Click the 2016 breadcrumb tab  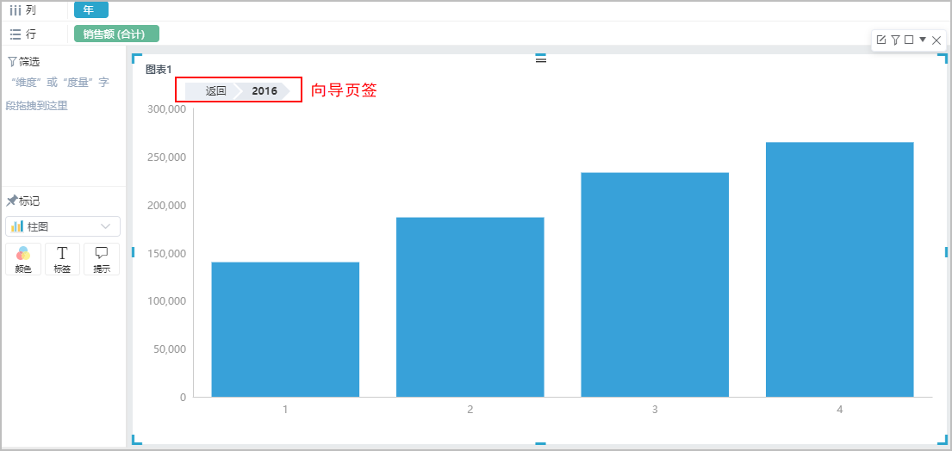pos(264,91)
